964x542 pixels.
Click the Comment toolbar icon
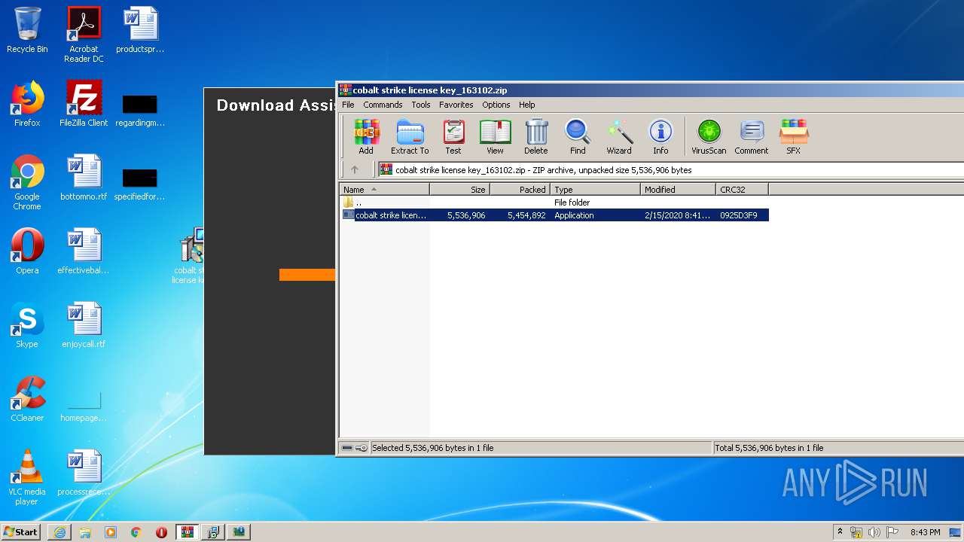(x=751, y=137)
